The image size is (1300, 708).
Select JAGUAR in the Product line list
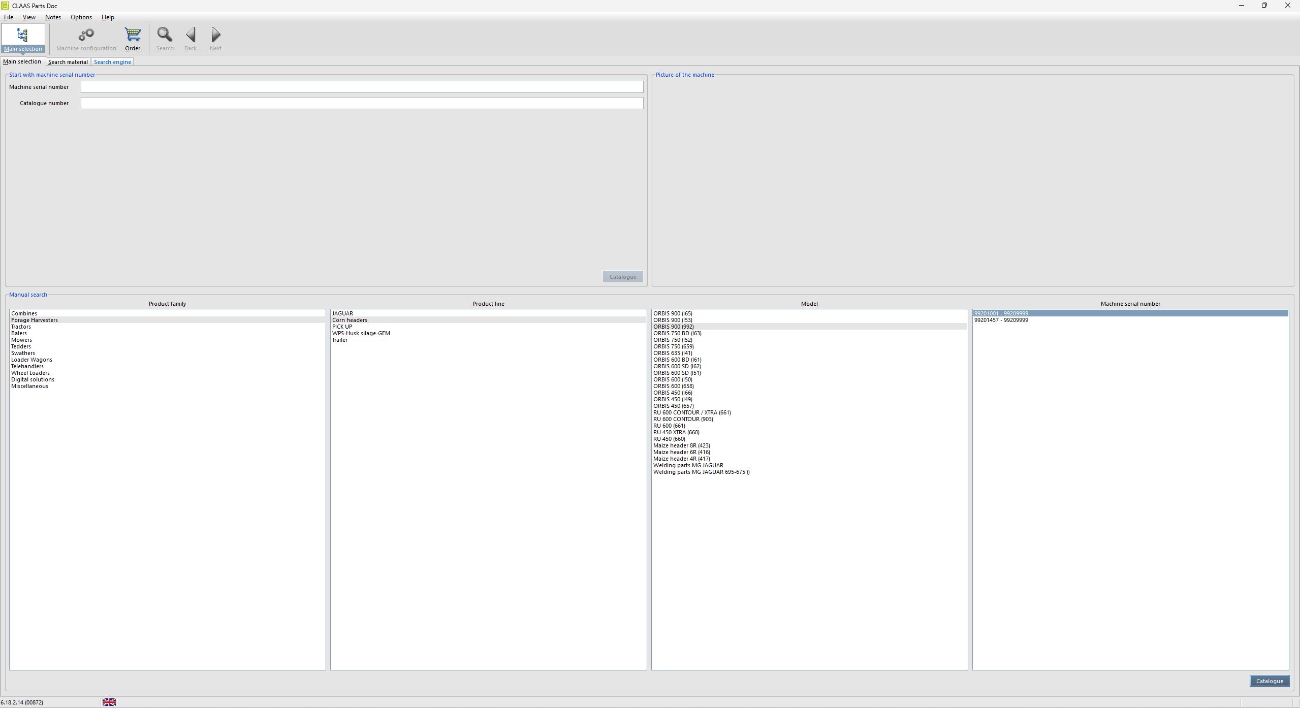[x=343, y=313]
